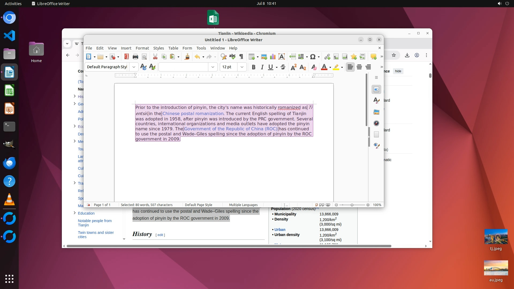The image size is (514, 289).
Task: Click the Clone Formatting paintbrush icon
Action: [187, 57]
